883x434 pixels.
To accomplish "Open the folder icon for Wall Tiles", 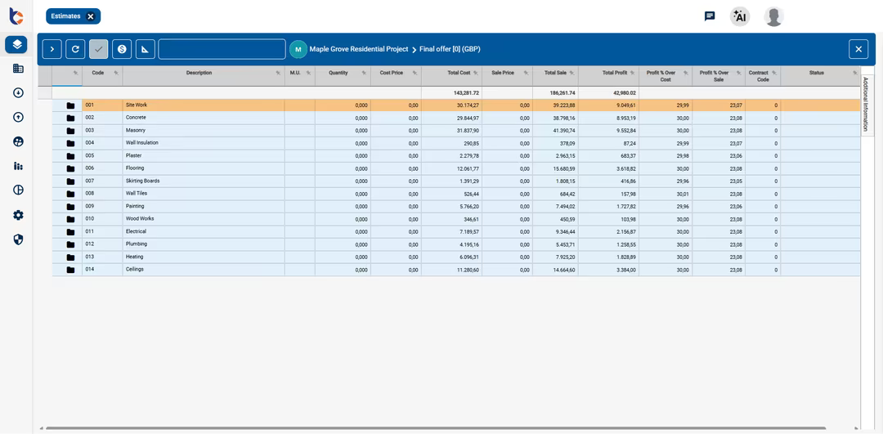I will [70, 194].
